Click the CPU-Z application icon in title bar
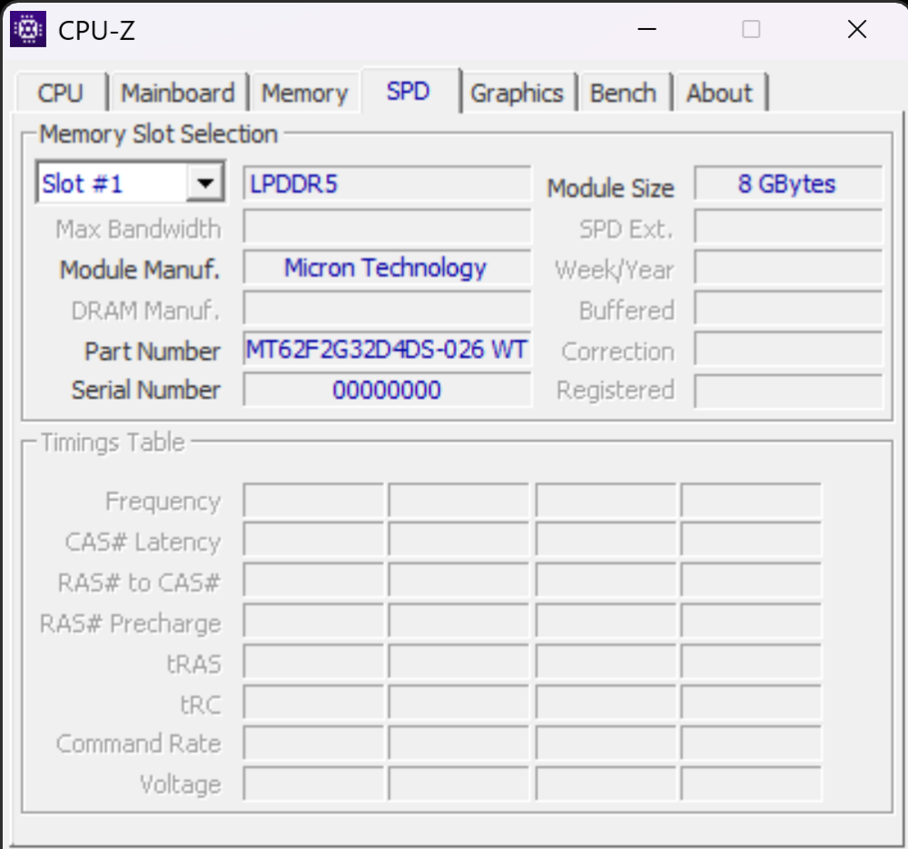908x849 pixels. click(x=28, y=29)
